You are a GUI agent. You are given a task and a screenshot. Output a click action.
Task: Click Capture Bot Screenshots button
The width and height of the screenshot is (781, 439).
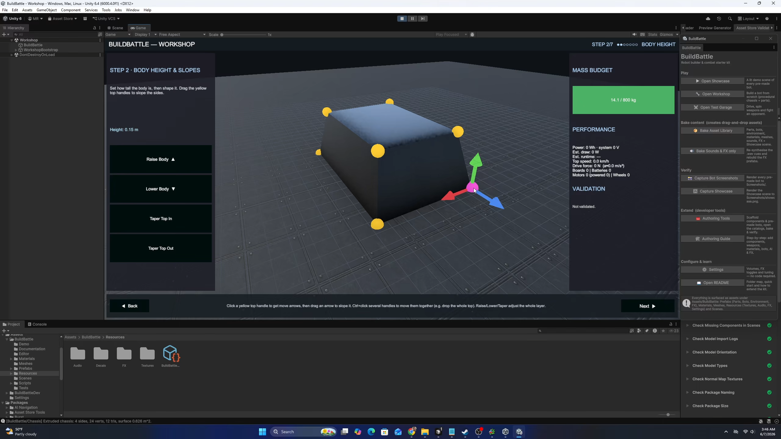coord(712,178)
